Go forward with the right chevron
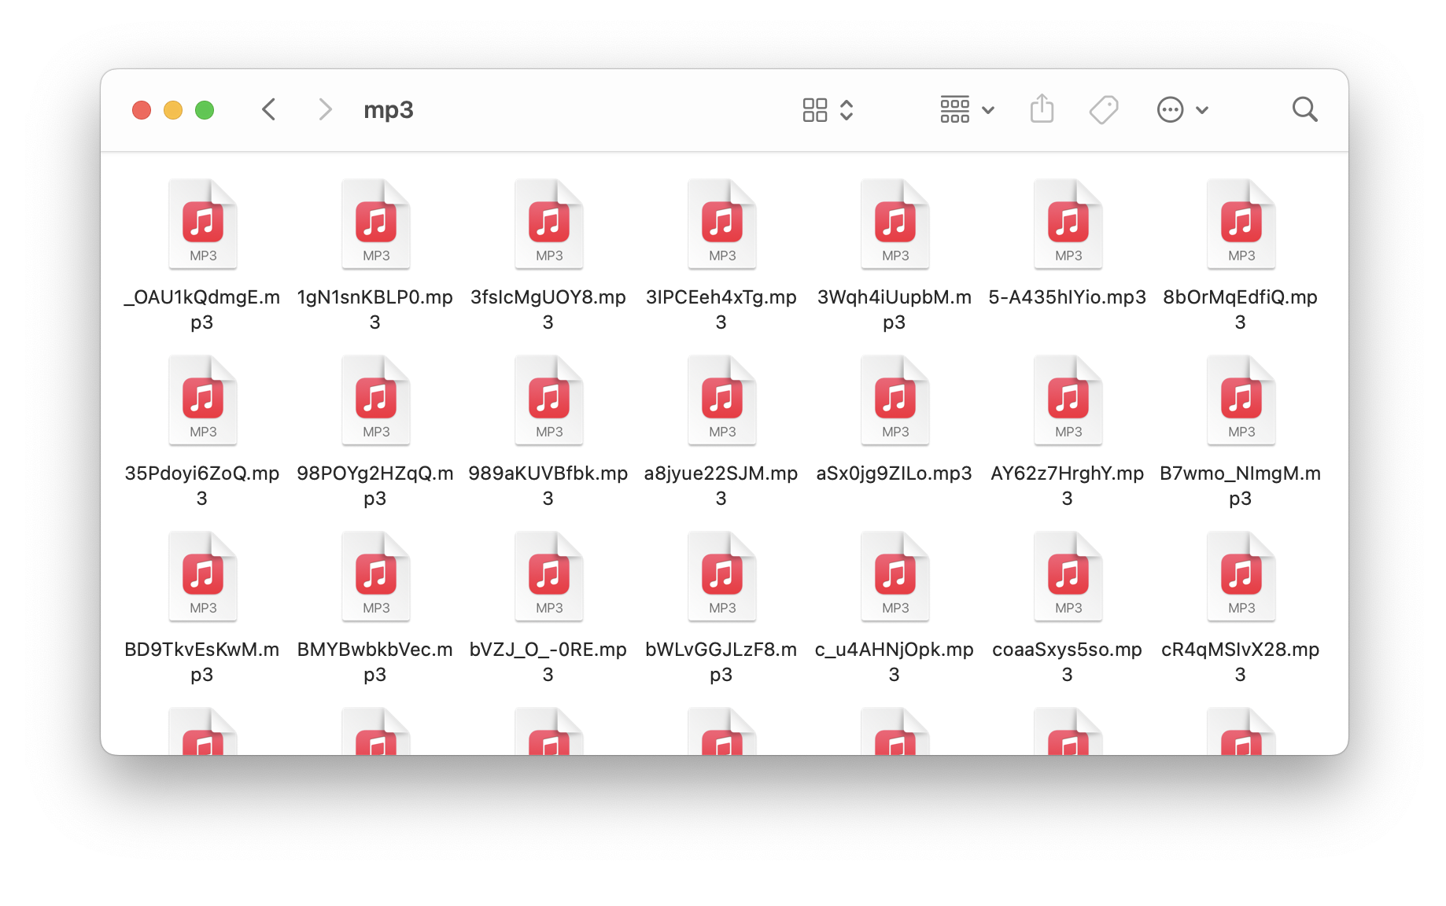Screen dimensions: 1446x906 tap(325, 109)
